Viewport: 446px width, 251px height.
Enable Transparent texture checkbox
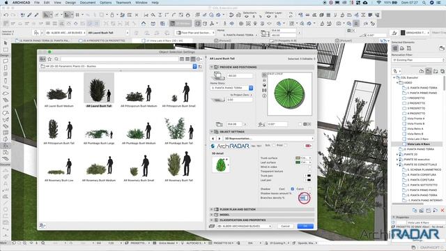309,172
